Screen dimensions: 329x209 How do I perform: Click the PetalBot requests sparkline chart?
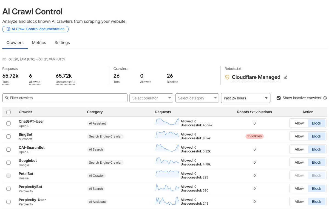(167, 174)
